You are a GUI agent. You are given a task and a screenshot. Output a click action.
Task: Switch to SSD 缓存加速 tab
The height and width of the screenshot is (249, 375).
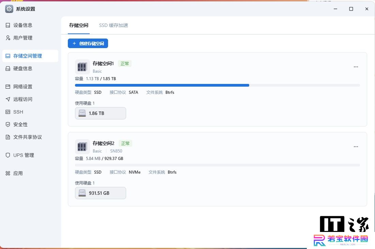coord(114,25)
